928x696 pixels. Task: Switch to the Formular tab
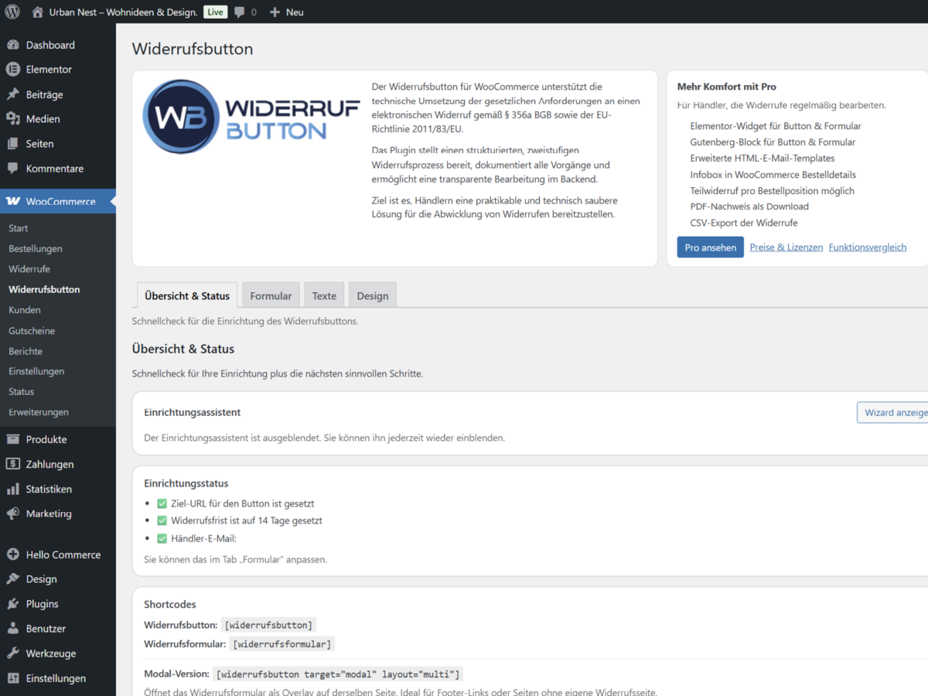[271, 295]
